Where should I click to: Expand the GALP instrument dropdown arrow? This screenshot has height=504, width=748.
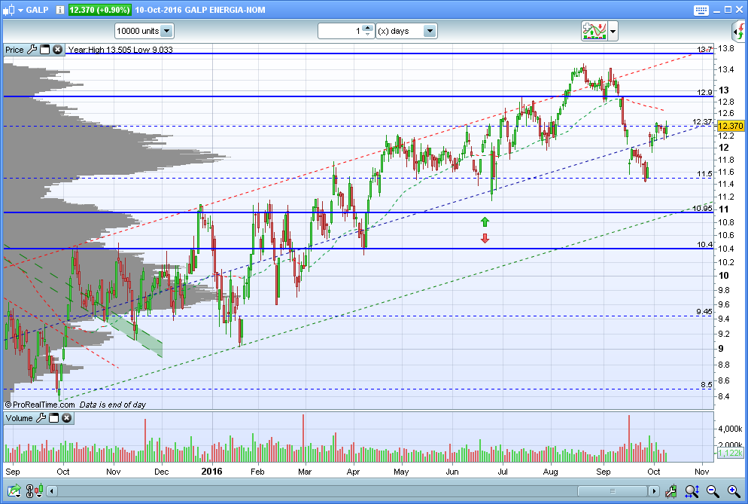[x=21, y=10]
